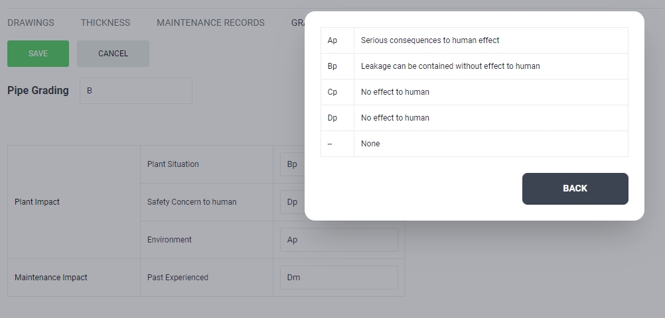Click the CANCEL button

[113, 54]
